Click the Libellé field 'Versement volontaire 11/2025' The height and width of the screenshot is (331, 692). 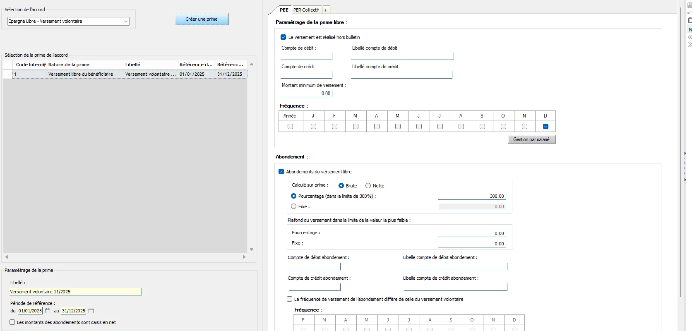(75, 292)
